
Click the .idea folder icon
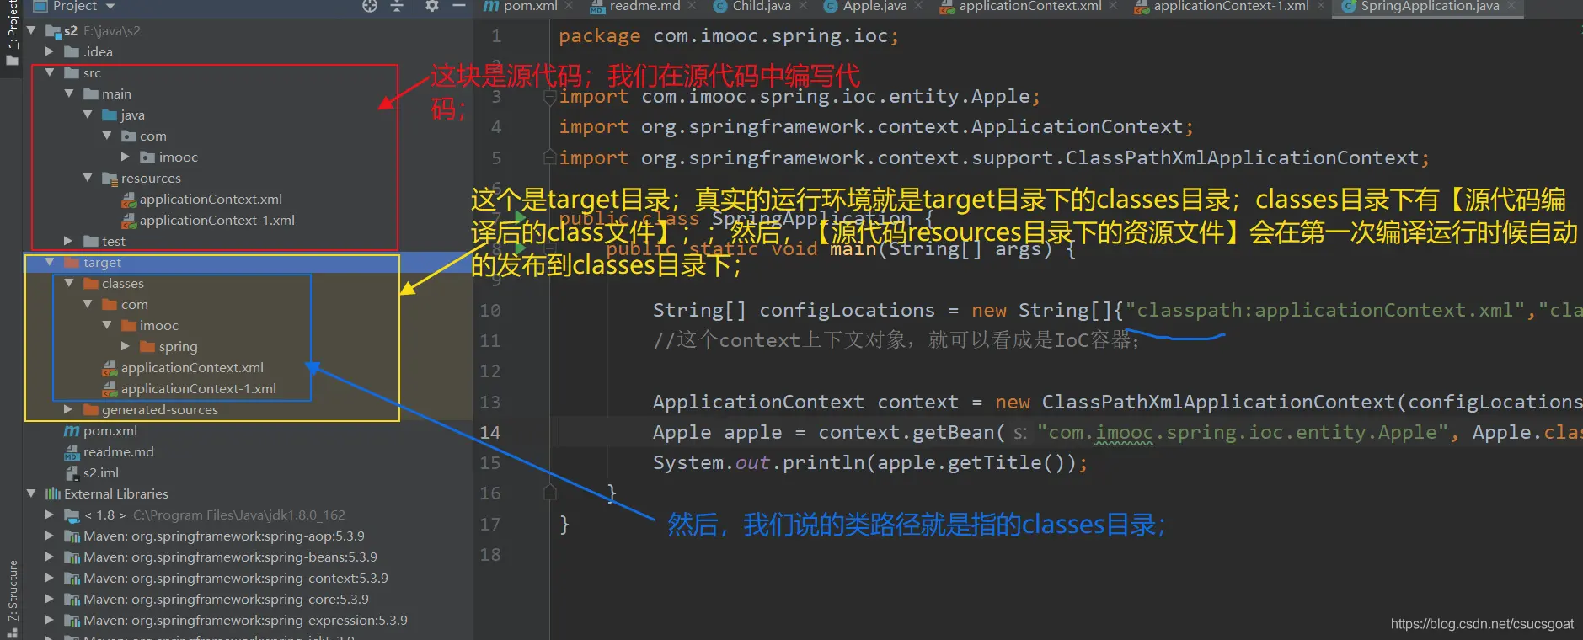point(72,52)
